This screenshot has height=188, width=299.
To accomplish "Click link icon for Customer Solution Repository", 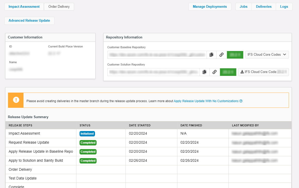I will click(x=214, y=72).
